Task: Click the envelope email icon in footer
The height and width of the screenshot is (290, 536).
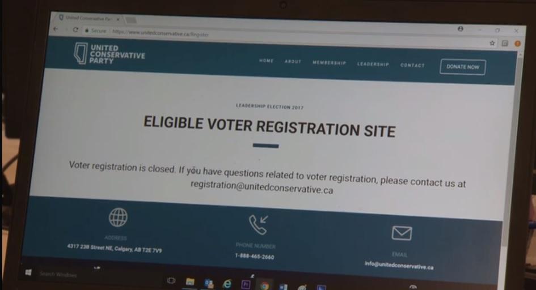Action: click(402, 233)
